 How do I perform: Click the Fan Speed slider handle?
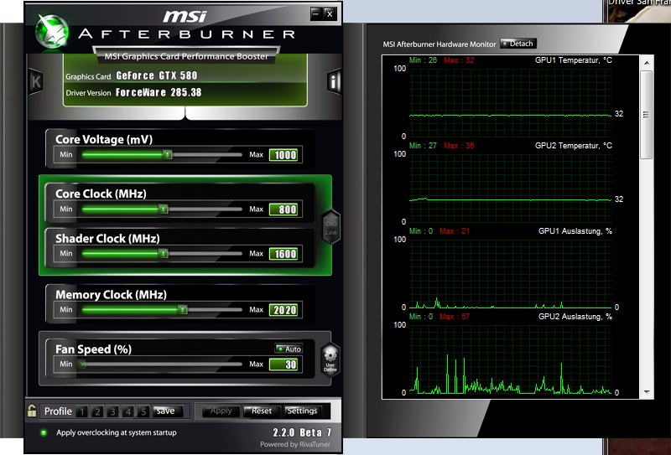pos(82,364)
